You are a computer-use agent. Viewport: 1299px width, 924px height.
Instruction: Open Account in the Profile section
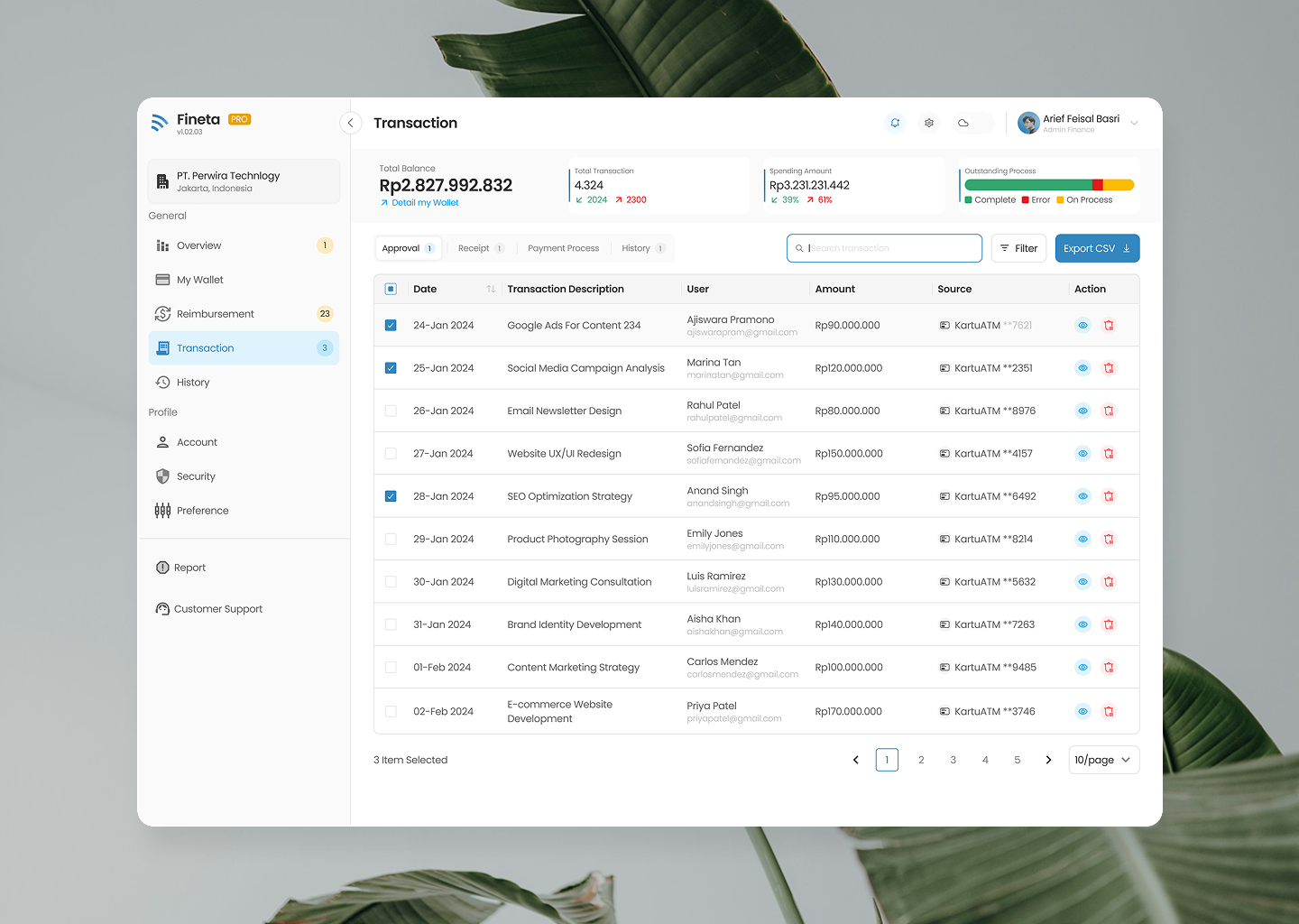click(x=244, y=442)
